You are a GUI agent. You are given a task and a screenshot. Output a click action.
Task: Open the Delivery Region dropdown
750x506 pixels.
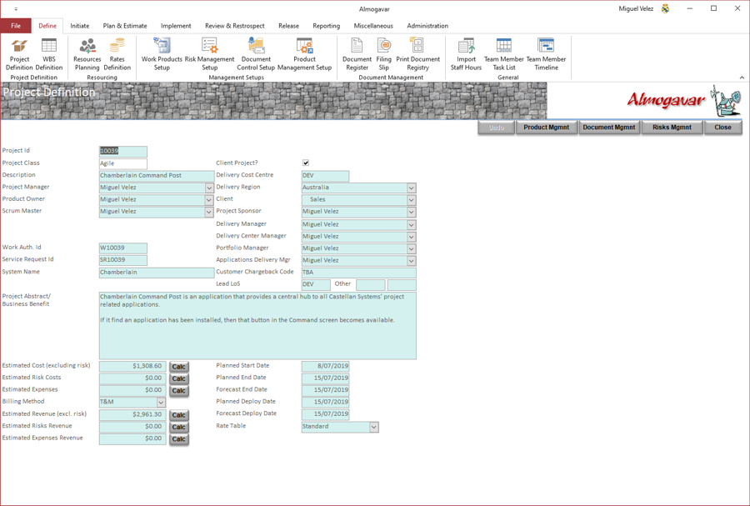pyautogui.click(x=412, y=188)
